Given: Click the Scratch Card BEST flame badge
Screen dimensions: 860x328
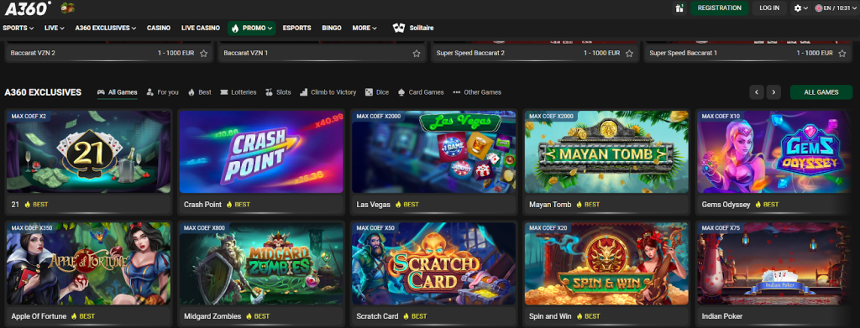Looking at the screenshot, I should 415,316.
